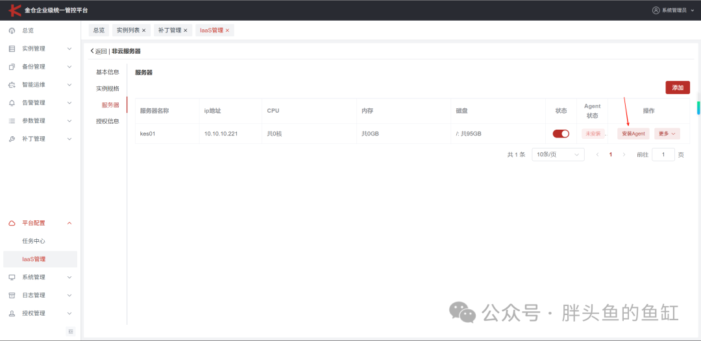Expand the 参数管理 menu chevron
Screen dimensions: 701x341
click(x=69, y=121)
